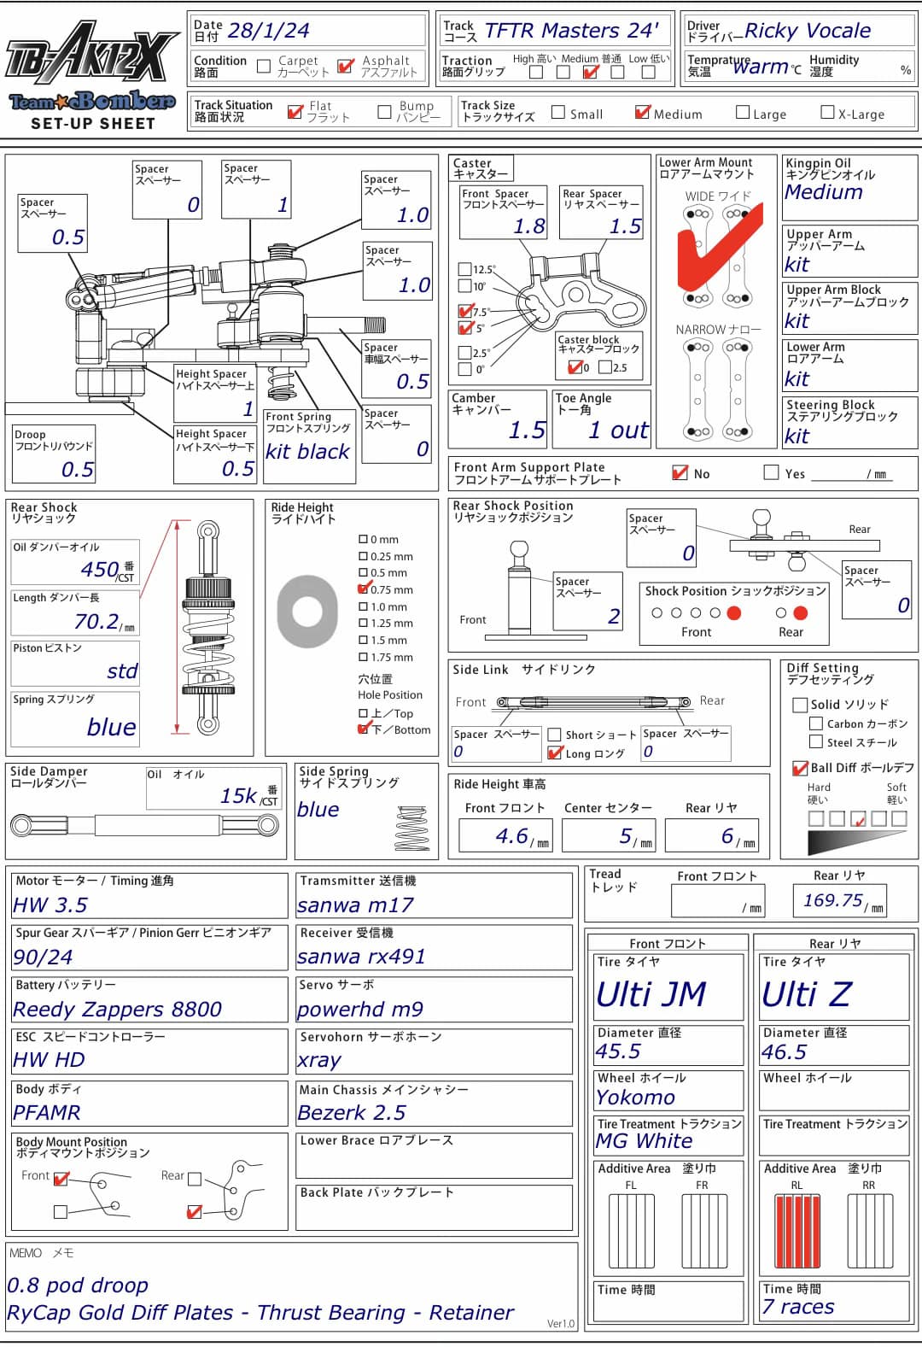Click the Date field showing 28/1/24
This screenshot has height=1347, width=922.
308,31
